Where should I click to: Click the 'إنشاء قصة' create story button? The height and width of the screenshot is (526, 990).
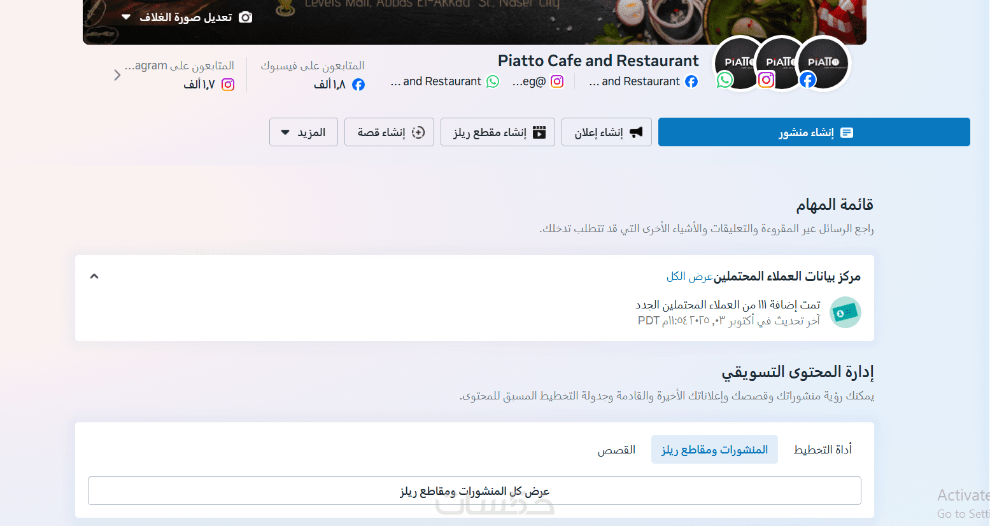tap(389, 132)
